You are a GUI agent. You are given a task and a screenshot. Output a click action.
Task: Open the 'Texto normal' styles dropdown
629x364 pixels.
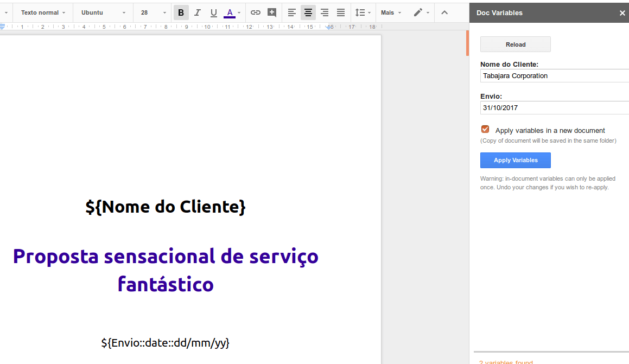click(x=42, y=12)
